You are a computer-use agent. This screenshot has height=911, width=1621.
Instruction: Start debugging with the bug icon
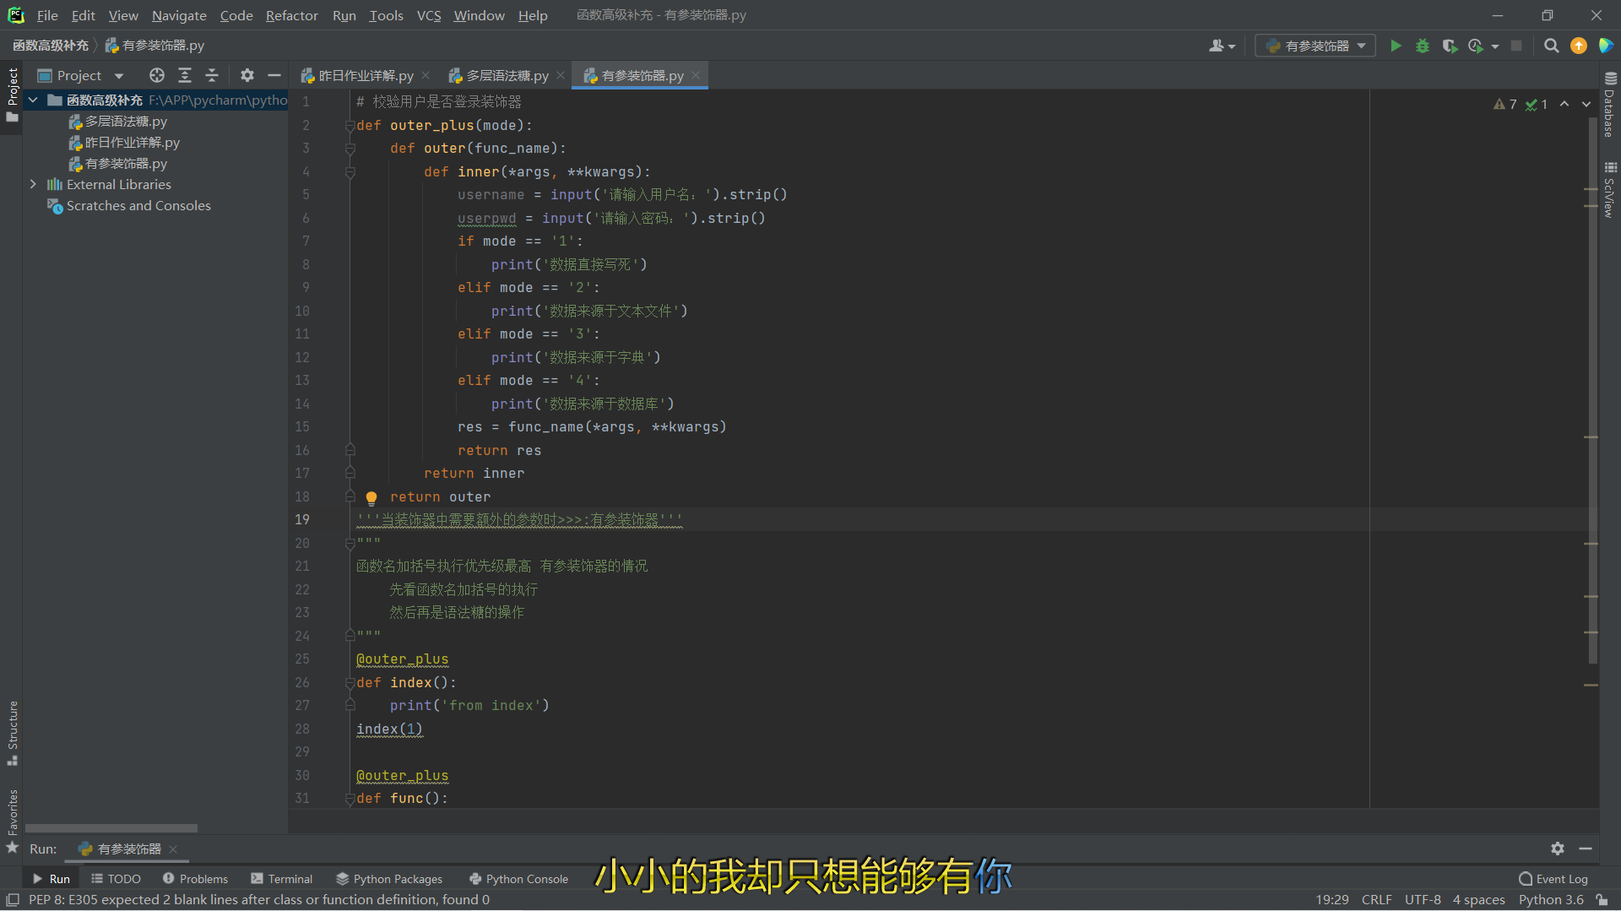(x=1423, y=46)
